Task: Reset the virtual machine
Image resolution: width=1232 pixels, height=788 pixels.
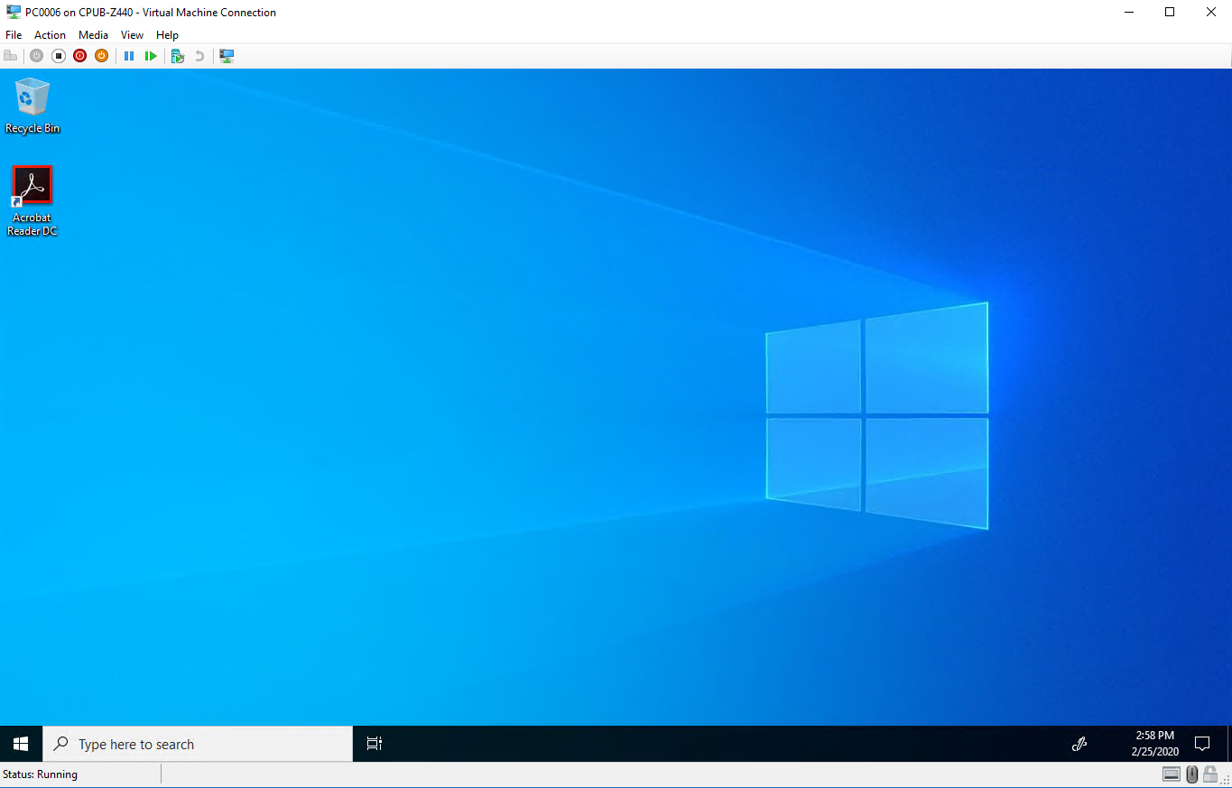Action: pyautogui.click(x=151, y=55)
